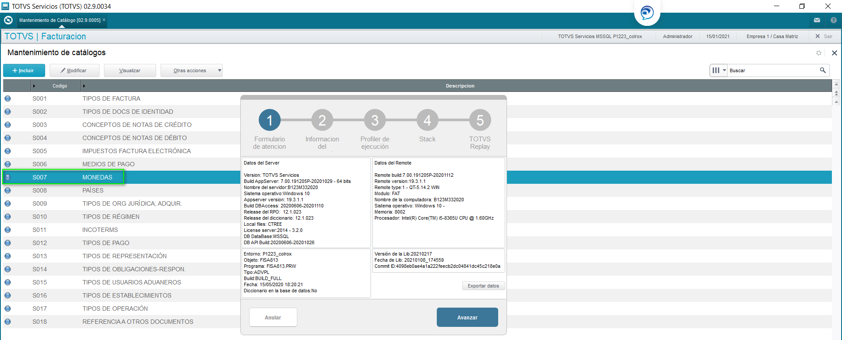This screenshot has height=340, width=842.
Task: Click Administrador user label
Action: 678,36
